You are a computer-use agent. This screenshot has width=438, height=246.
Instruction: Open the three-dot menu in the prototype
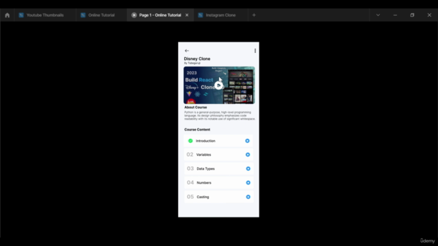click(255, 51)
